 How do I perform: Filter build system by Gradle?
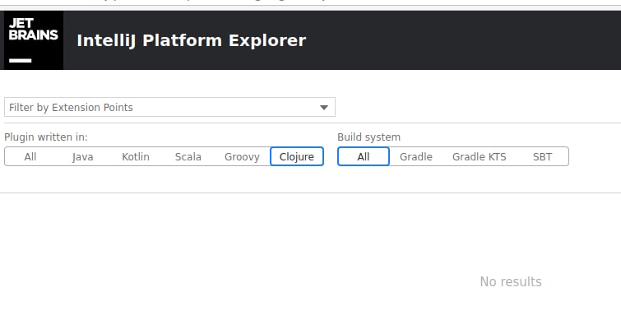point(416,156)
